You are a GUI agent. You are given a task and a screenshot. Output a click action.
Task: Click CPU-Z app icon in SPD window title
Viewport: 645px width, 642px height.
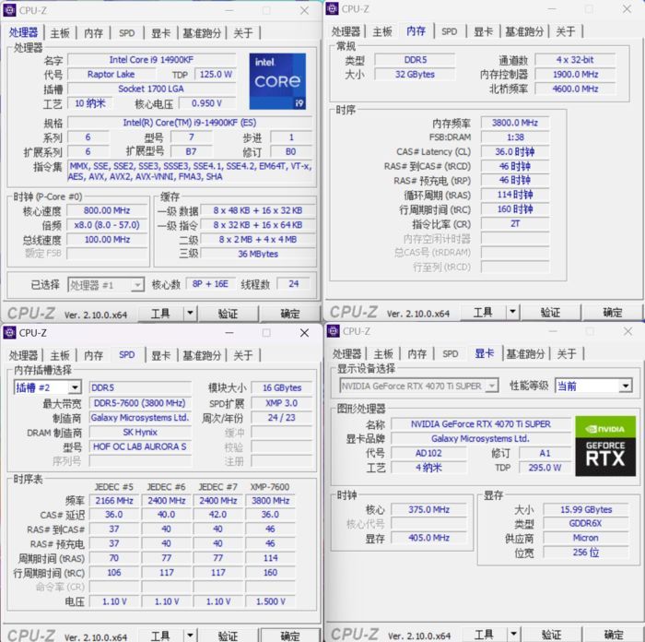click(x=9, y=333)
